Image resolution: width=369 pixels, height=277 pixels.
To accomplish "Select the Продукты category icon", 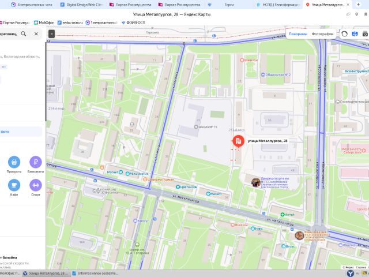I will 14,162.
